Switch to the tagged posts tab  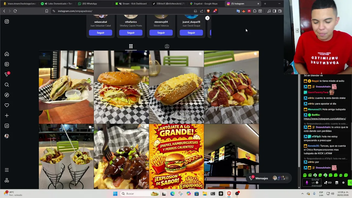click(167, 46)
